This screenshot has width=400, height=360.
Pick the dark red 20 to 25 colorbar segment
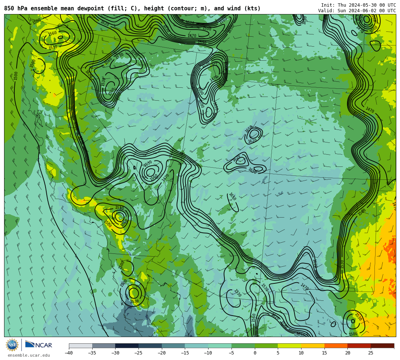359,346
